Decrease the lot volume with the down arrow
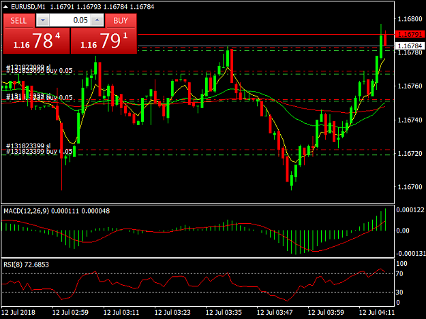This screenshot has width=426, height=319. pos(43,20)
